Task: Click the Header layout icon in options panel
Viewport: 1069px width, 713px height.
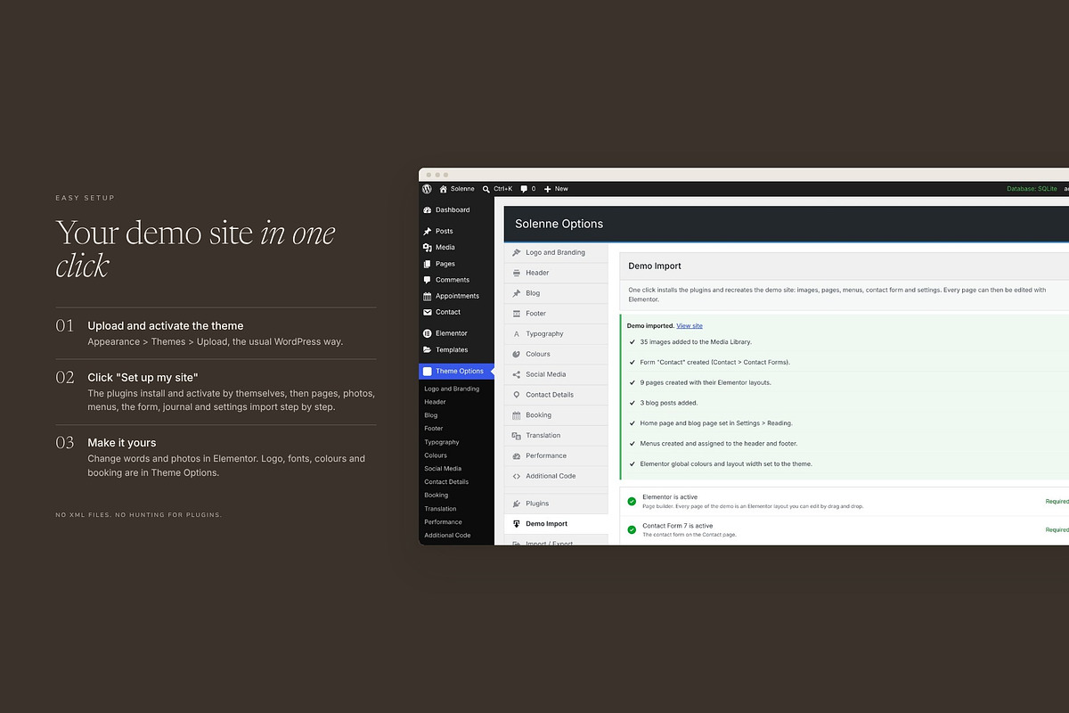Action: [x=517, y=273]
